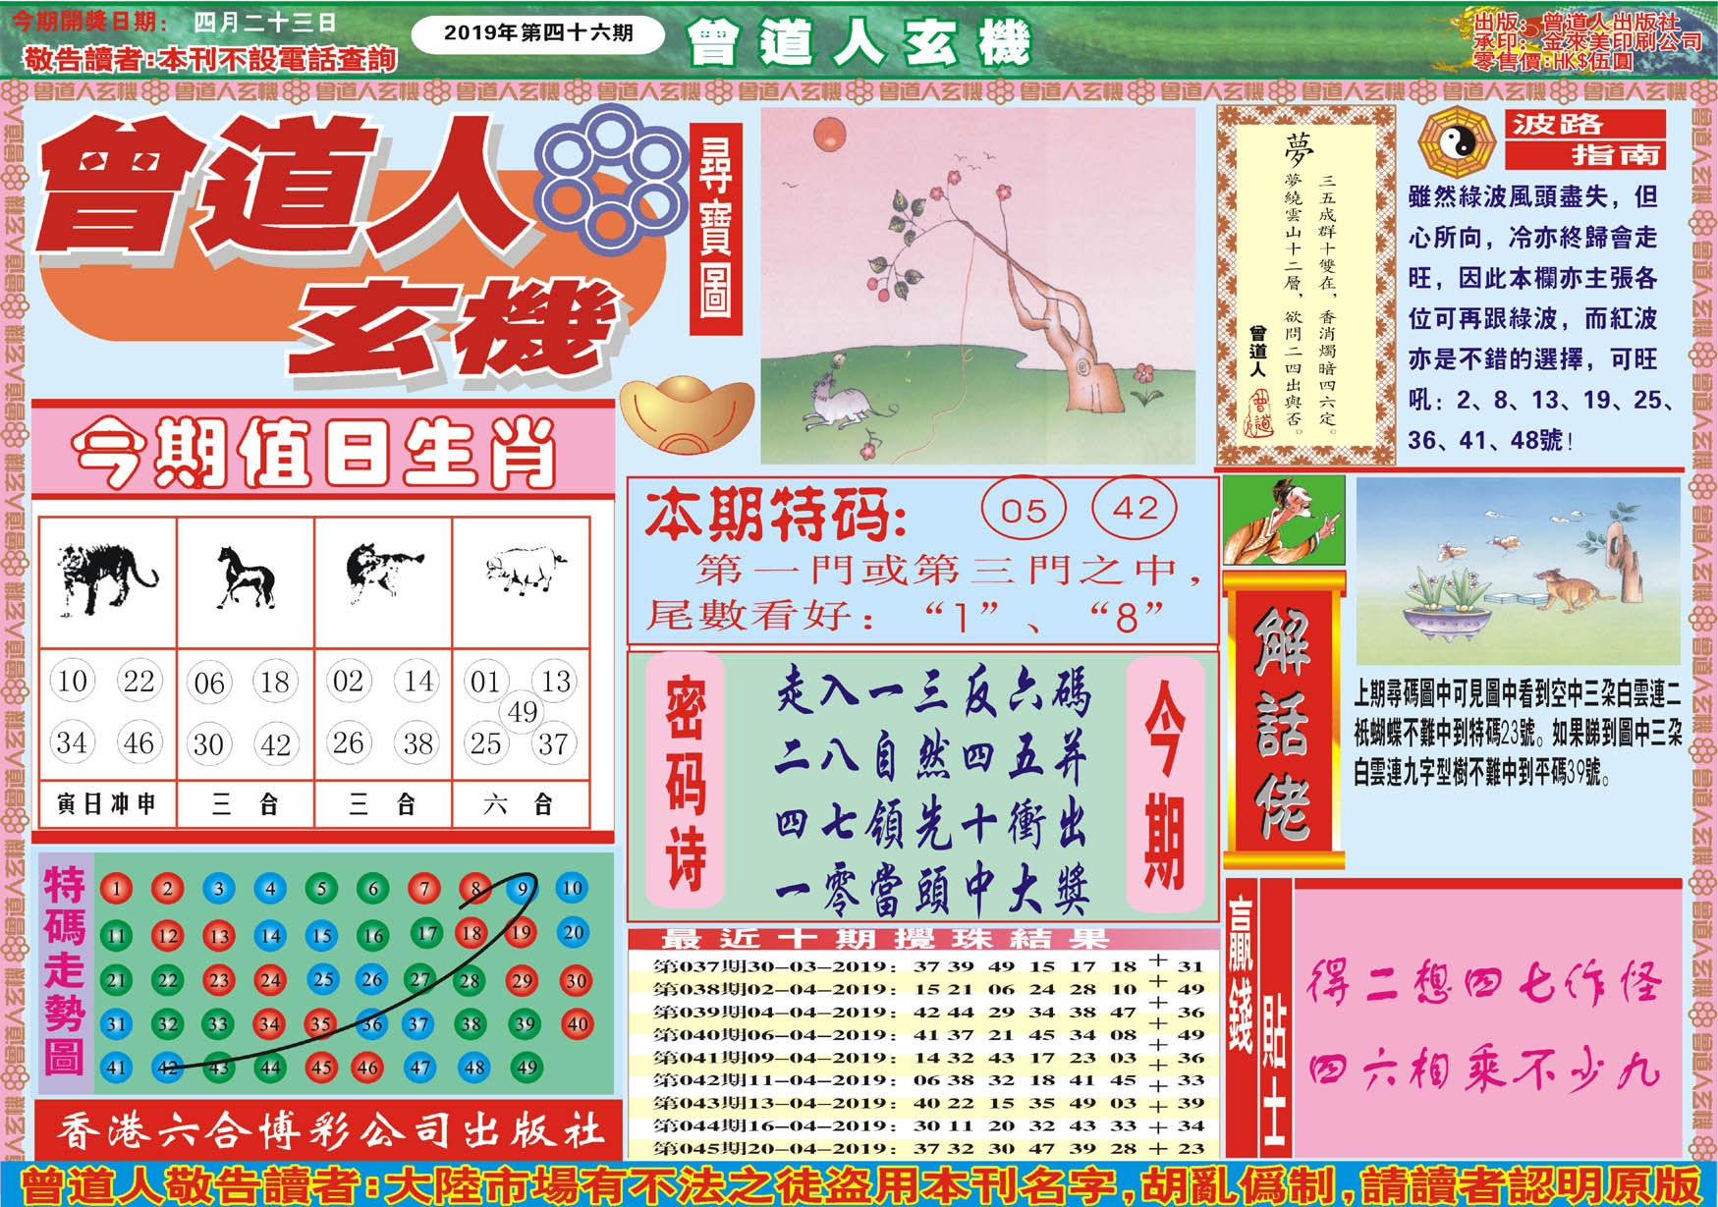
Task: Click the tiger zodiac picture
Action: [x=106, y=578]
